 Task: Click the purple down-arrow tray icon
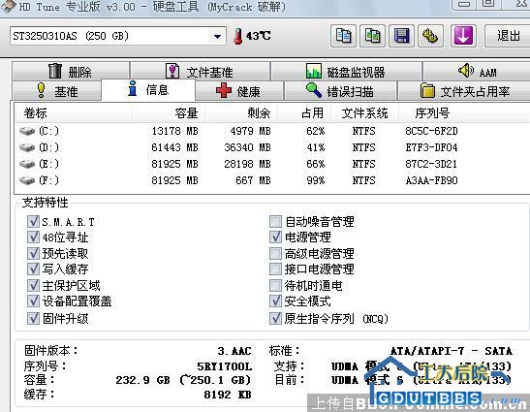coord(463,36)
